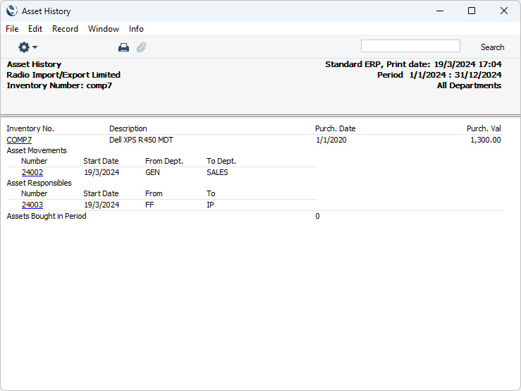Open the COMP7 inventory number link
Screen dimensions: 521x391
click(x=19, y=140)
